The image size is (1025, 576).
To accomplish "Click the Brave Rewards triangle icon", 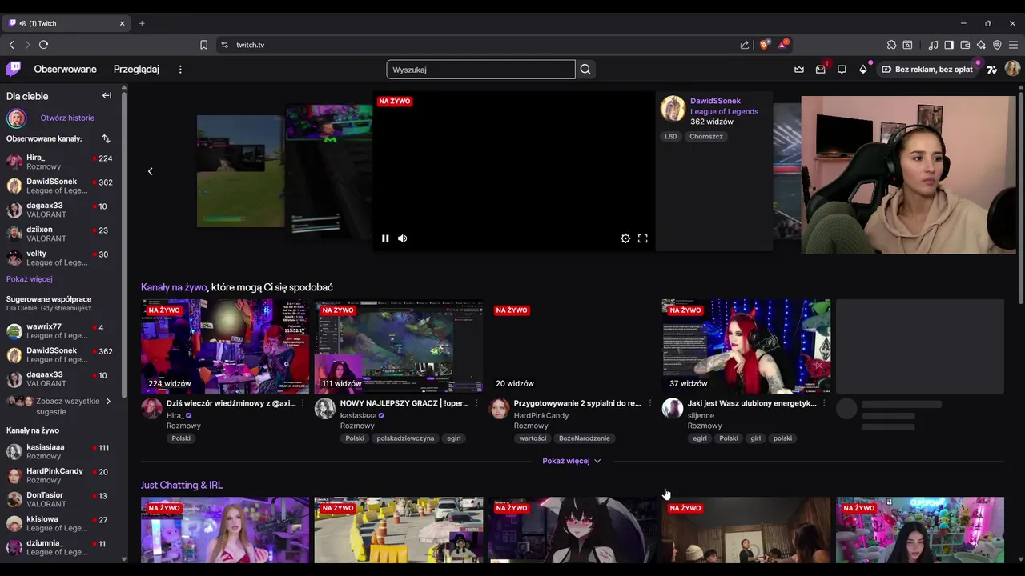I will coord(783,45).
